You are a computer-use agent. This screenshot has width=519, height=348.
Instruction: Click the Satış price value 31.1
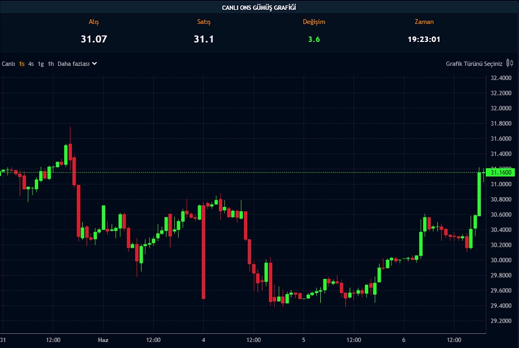[x=204, y=39]
